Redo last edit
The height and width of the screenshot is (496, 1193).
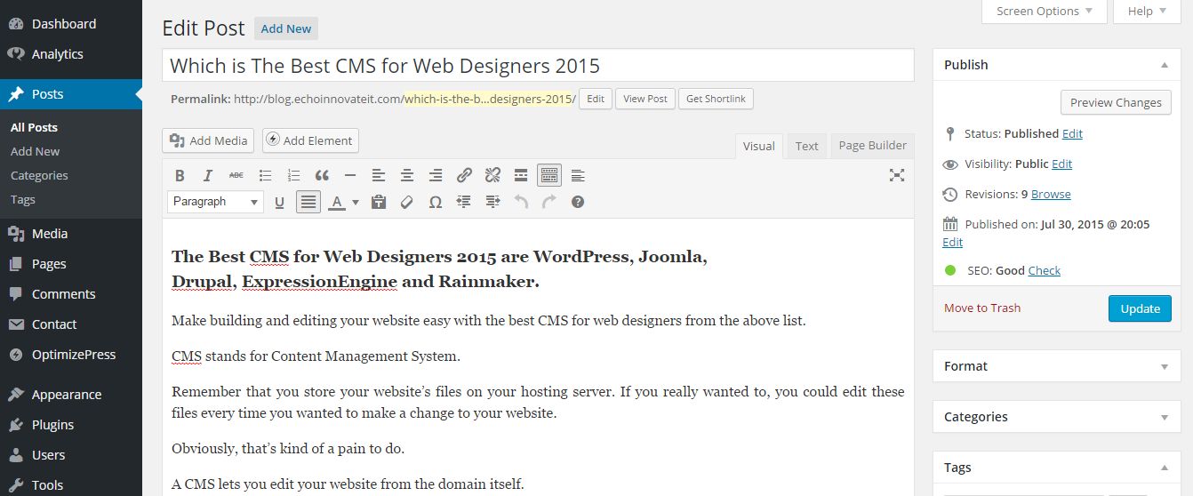click(x=549, y=202)
